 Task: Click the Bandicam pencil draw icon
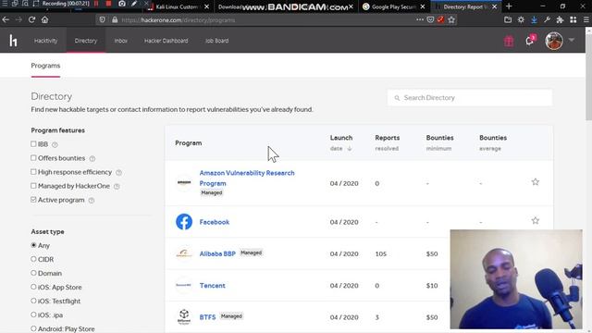click(x=134, y=4)
